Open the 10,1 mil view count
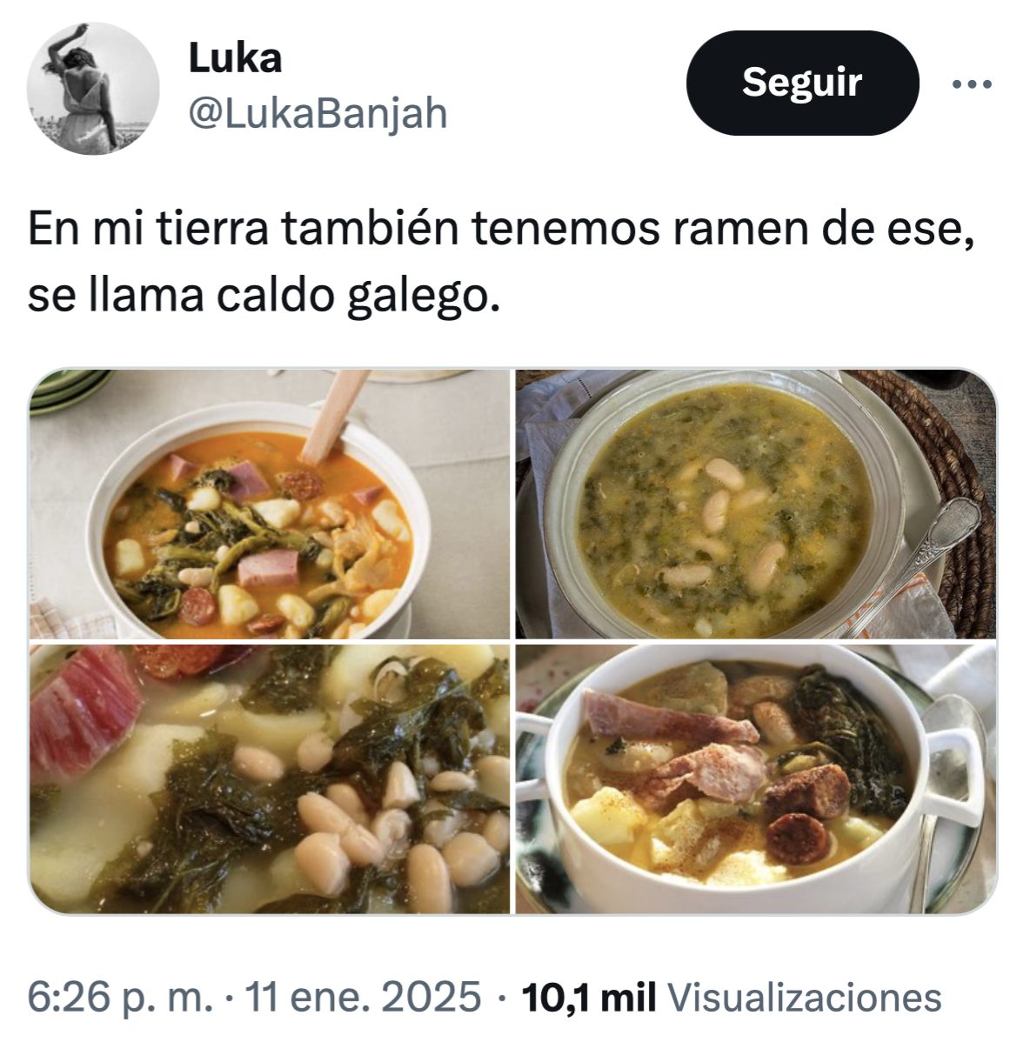This screenshot has width=1023, height=1049. tap(588, 997)
